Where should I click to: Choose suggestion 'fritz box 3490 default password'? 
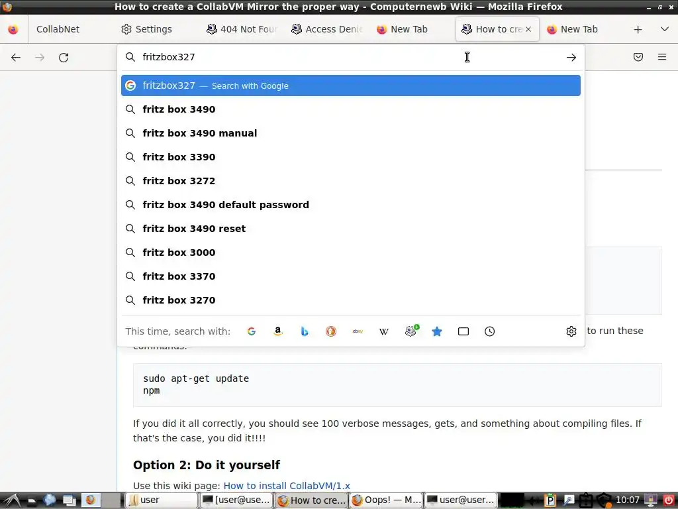(x=351, y=205)
